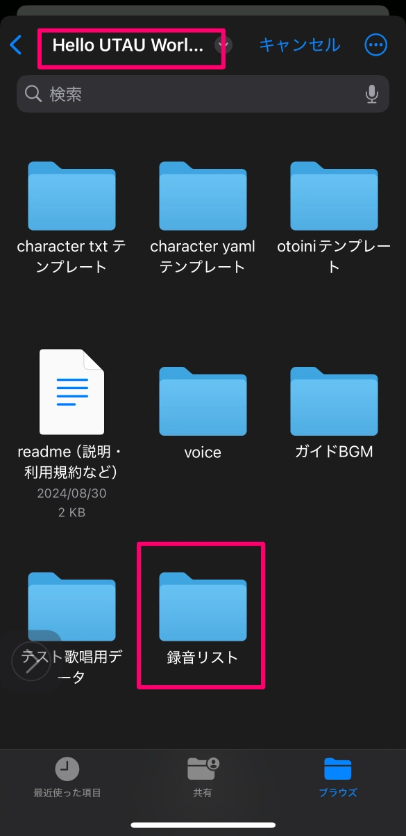Go back with the blue chevron
Image resolution: width=406 pixels, height=836 pixels.
[x=16, y=45]
